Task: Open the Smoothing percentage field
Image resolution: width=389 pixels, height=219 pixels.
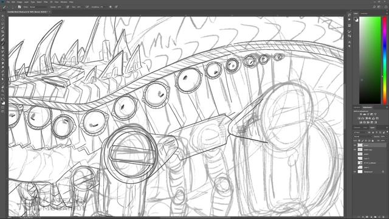Action: coord(102,7)
